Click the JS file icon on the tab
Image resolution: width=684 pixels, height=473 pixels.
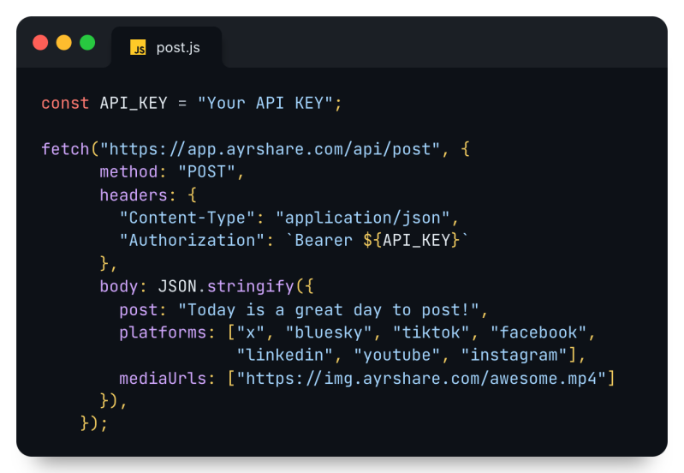[x=138, y=47]
